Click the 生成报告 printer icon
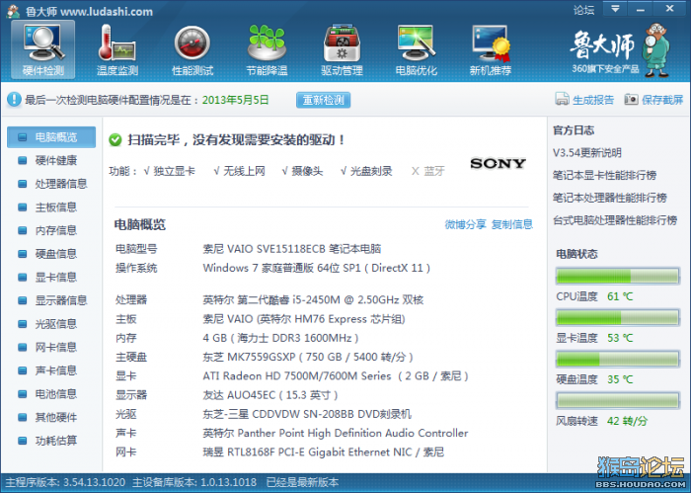 tap(562, 100)
